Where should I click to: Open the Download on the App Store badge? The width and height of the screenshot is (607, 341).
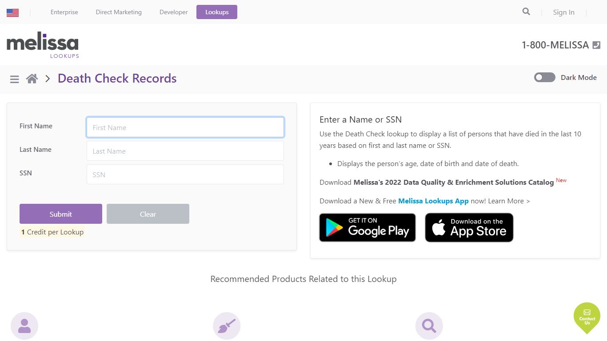click(x=469, y=227)
